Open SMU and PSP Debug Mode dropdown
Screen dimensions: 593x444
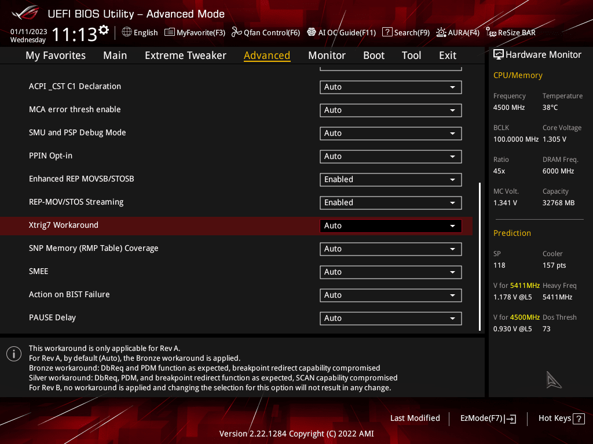tap(391, 134)
